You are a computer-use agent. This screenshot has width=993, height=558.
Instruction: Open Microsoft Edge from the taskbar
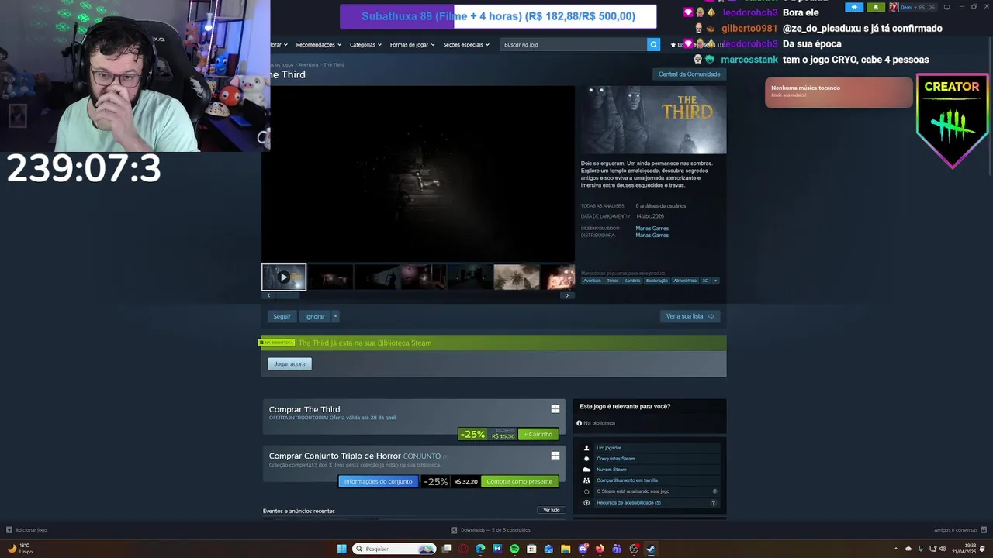480,549
